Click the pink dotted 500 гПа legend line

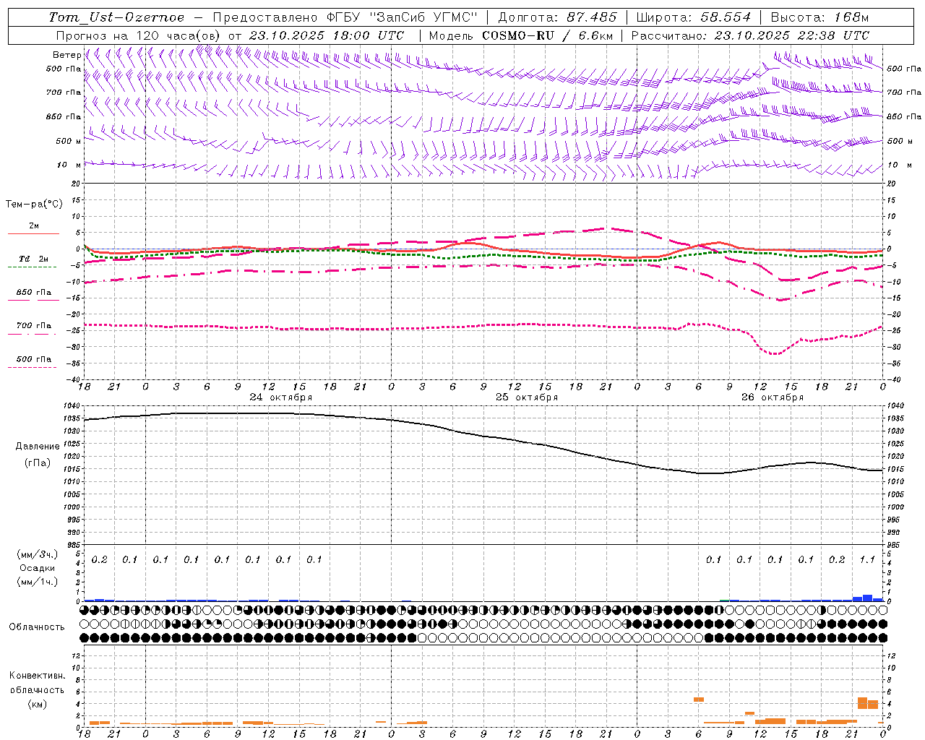coord(33,368)
